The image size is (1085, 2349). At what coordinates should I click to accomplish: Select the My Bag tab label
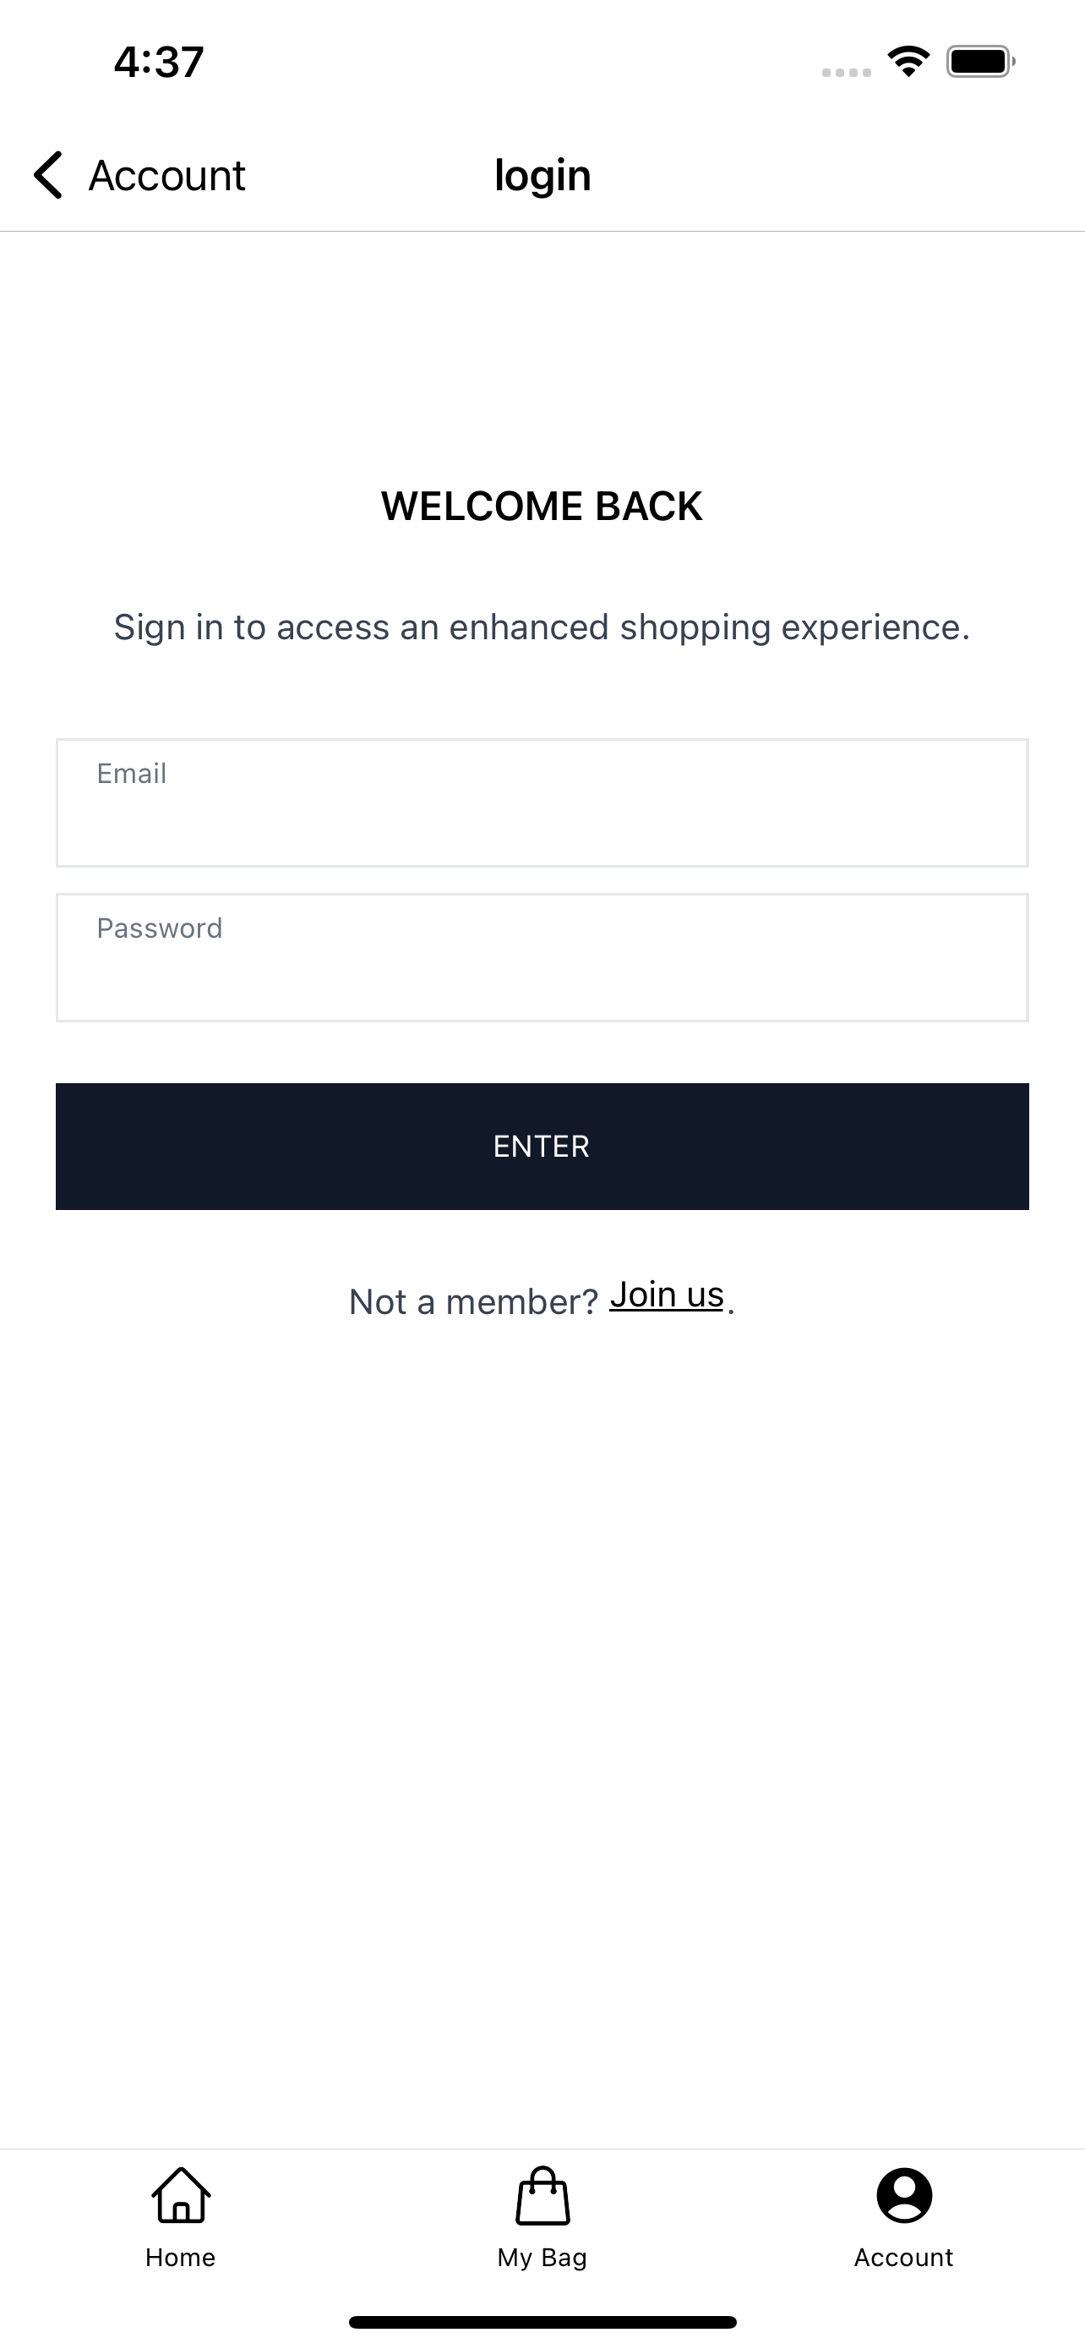pyautogui.click(x=542, y=2257)
